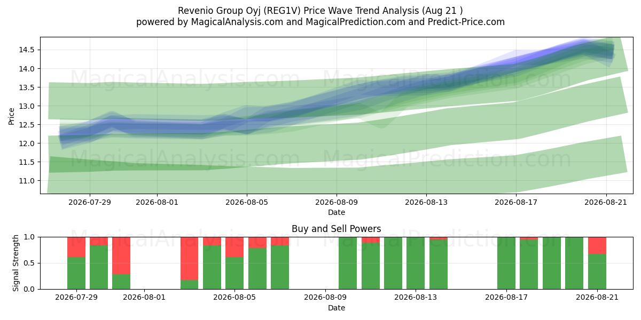This screenshot has height=320, width=641.
Task: Click the green buy segment of the 2026-08-07 bar
Action: click(x=280, y=267)
